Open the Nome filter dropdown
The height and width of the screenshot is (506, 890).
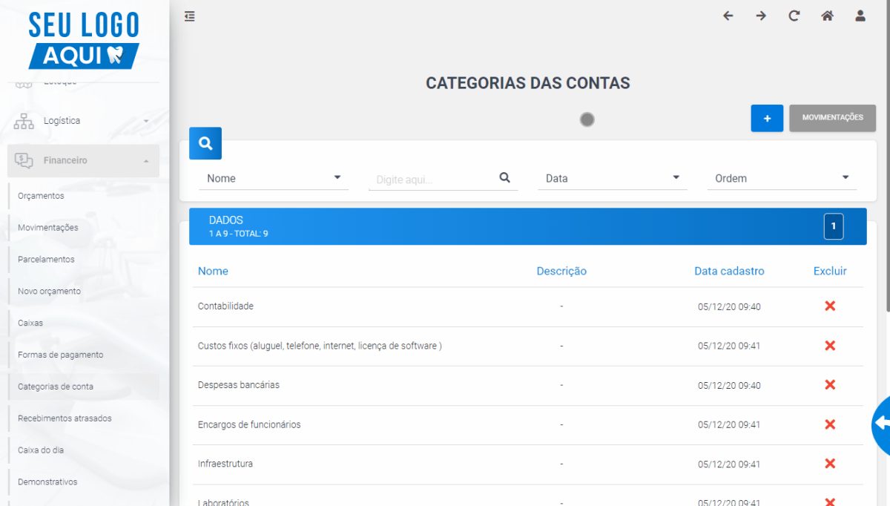click(274, 178)
